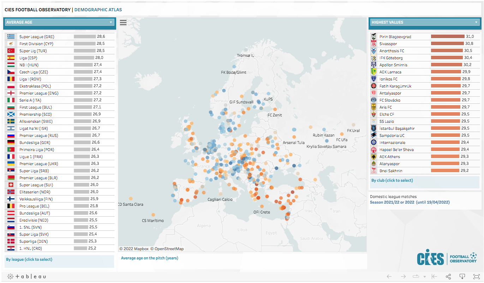This screenshot has height=283, width=484.
Task: Click the SS Lazio club crest
Action: 374,121
